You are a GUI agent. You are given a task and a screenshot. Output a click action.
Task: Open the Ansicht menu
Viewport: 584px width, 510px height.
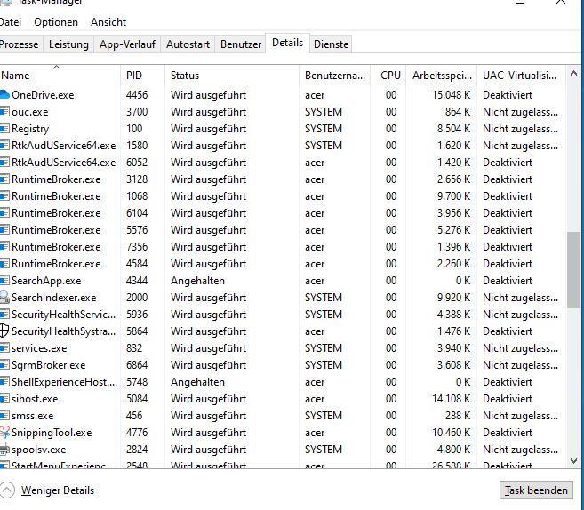coord(108,22)
